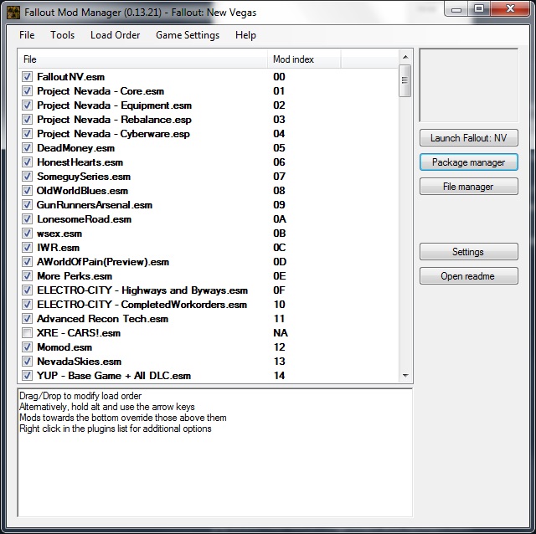536x534 pixels.
Task: Toggle the IWR.esm checkbox
Action: point(27,248)
